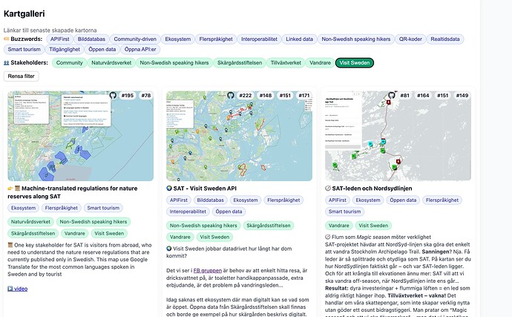Open GitHub icon on first map card
Screen dimensions: 512x317
click(113, 96)
